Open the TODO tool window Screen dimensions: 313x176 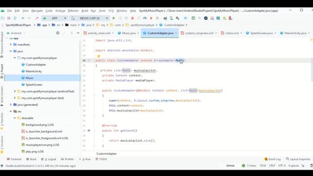(x=101, y=159)
